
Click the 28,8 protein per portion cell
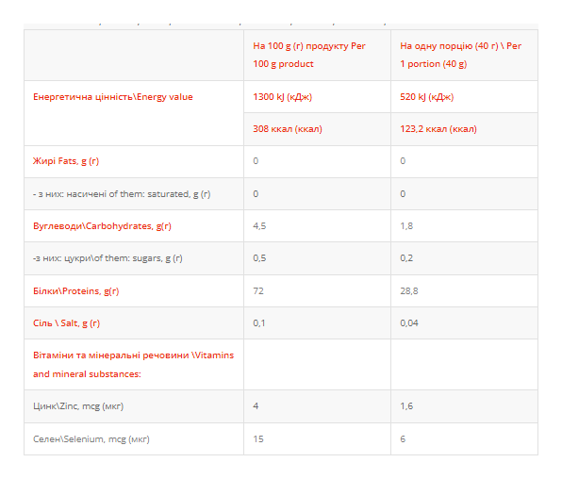tap(409, 291)
